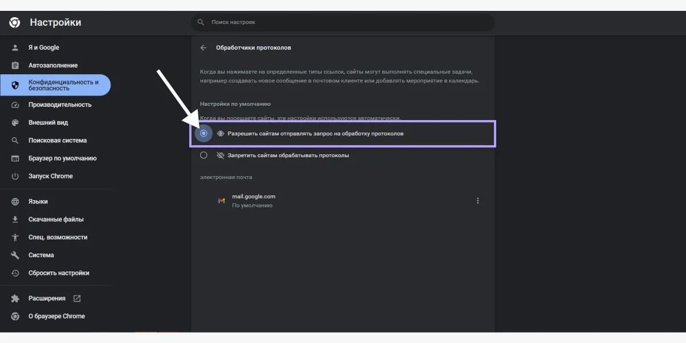The width and height of the screenshot is (686, 343).
Task: Select Запретить сайтам обрабатывать протоколы radio button
Action: (204, 155)
